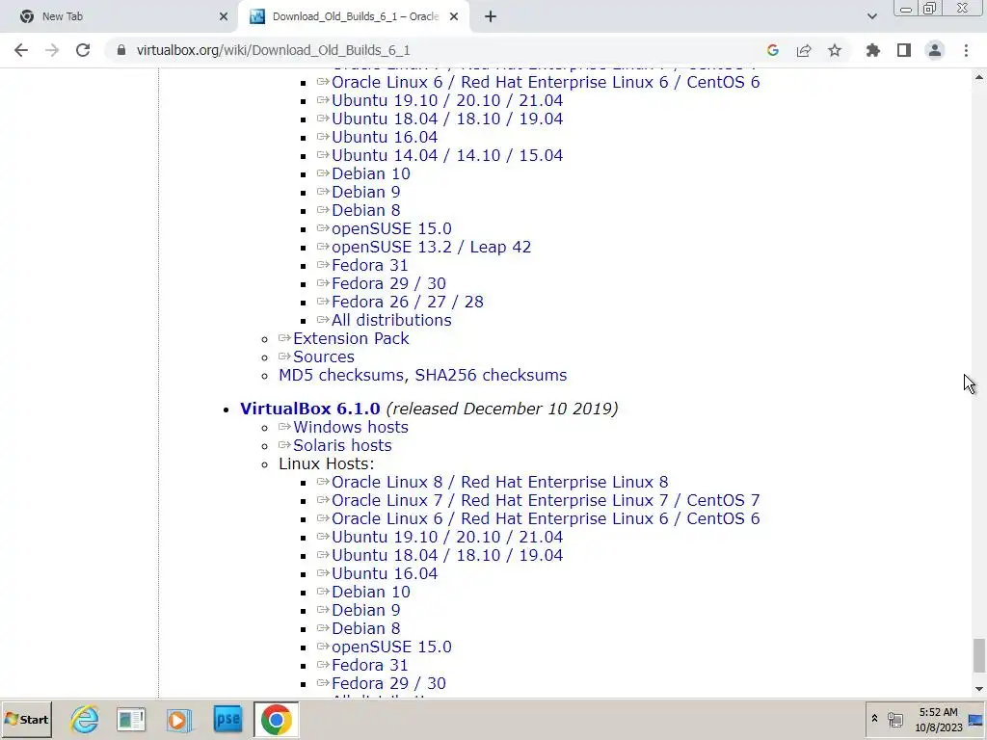Click the show desktop tray icon
The width and height of the screenshot is (987, 740).
coord(977,720)
